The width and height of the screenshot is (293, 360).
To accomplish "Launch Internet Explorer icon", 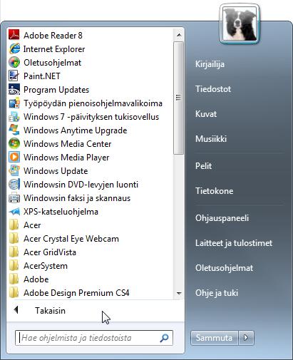I will click(x=14, y=49).
